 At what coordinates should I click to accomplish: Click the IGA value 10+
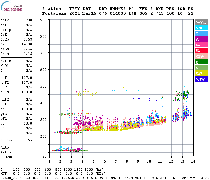[181, 13]
